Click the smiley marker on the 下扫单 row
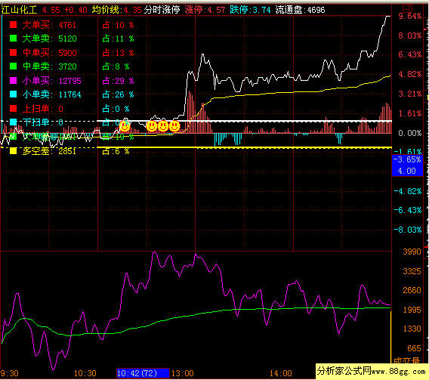Viewport: 429px width, 380px height. point(125,126)
